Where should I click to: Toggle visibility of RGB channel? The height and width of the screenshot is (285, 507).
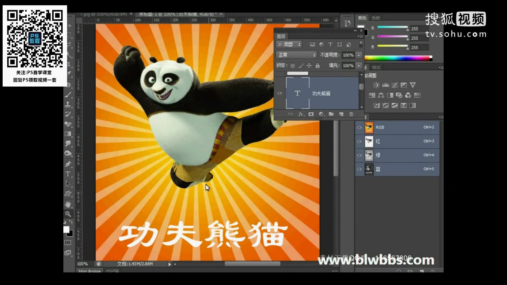359,127
